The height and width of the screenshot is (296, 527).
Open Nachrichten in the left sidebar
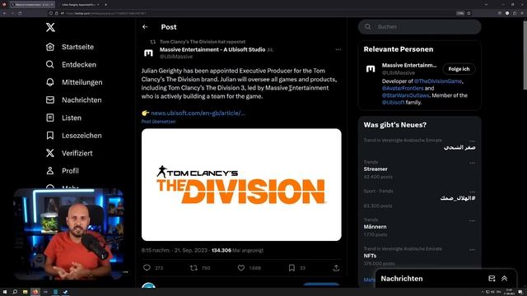[82, 100]
